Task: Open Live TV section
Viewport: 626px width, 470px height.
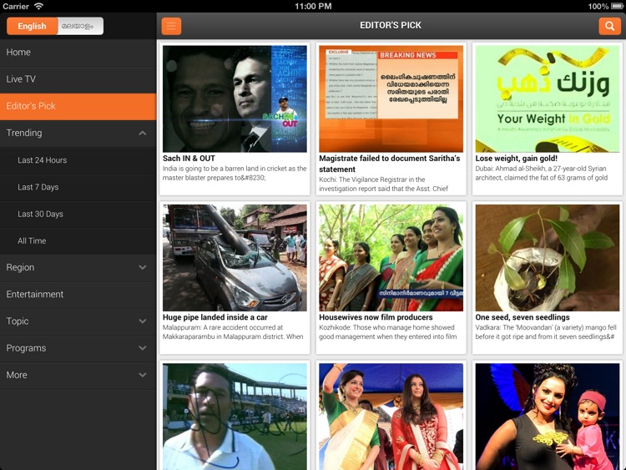Action: click(x=78, y=79)
